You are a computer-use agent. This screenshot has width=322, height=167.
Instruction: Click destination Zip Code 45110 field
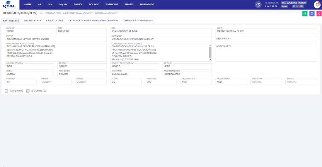tap(187, 66)
